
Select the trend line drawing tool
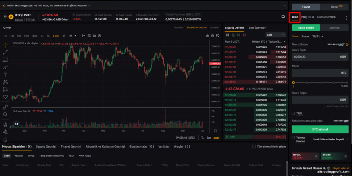(x=5, y=52)
